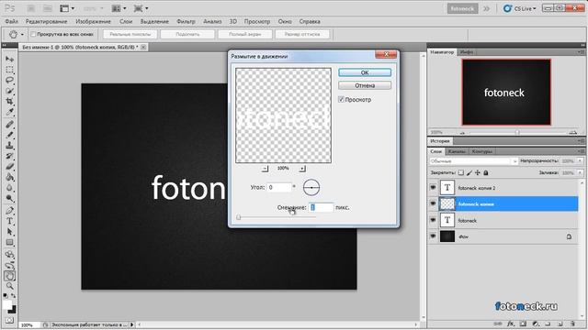The height and width of the screenshot is (330, 588).
Task: Hide the fotoneck text layer
Action: coord(433,220)
